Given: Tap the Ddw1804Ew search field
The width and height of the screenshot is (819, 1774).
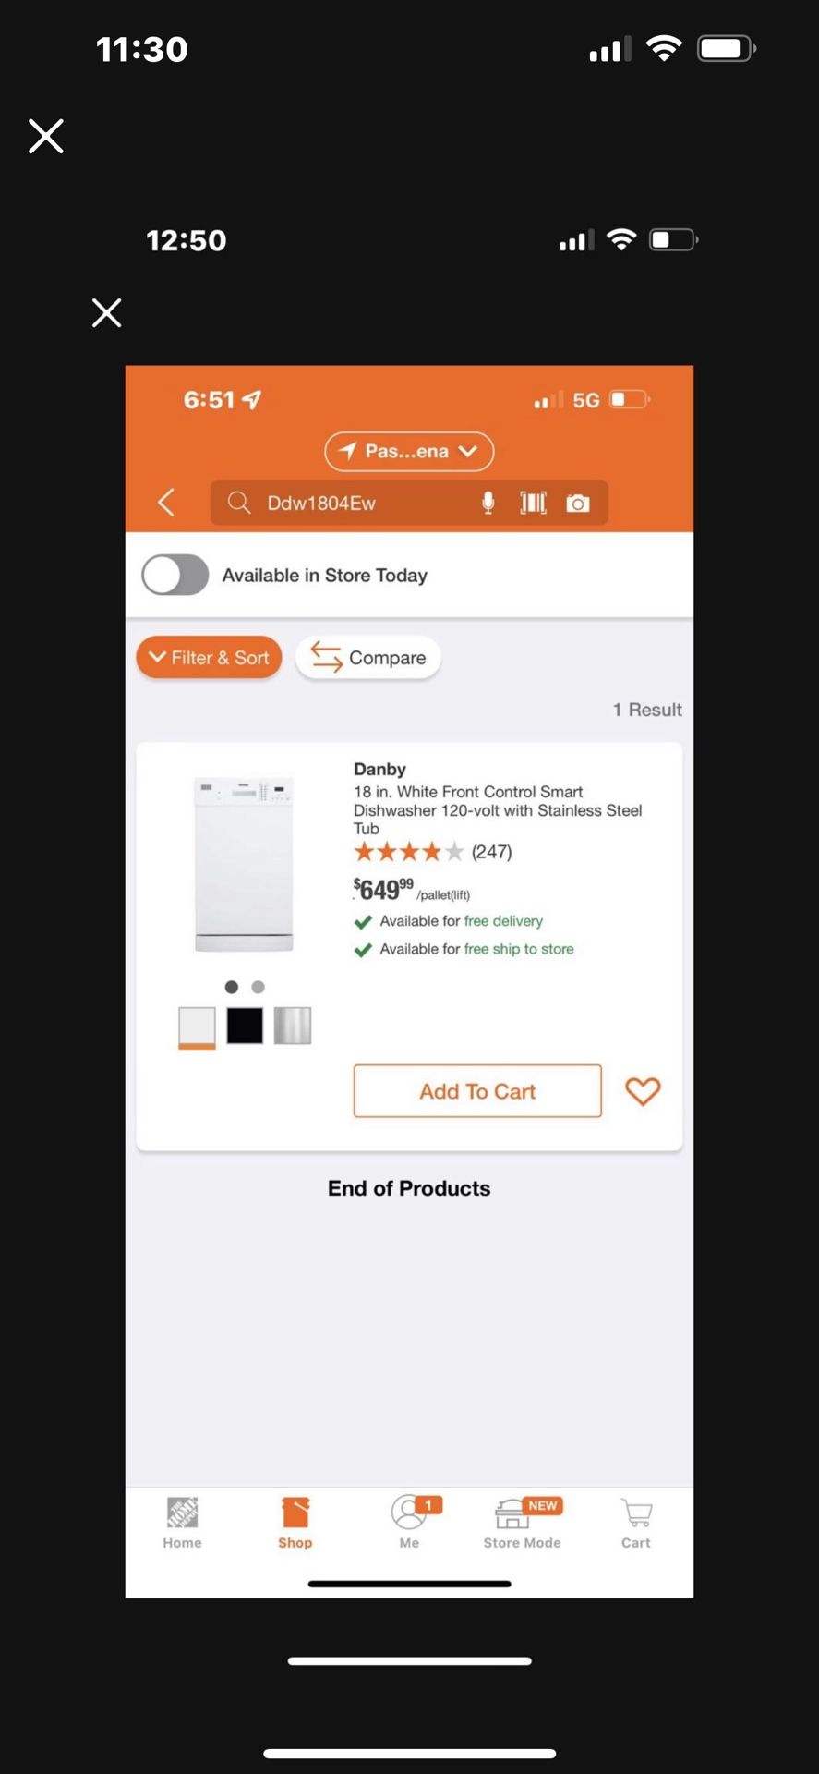Looking at the screenshot, I should (409, 503).
